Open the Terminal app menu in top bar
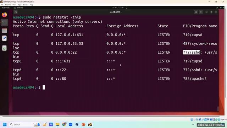The image size is (227, 128). (18, 8)
